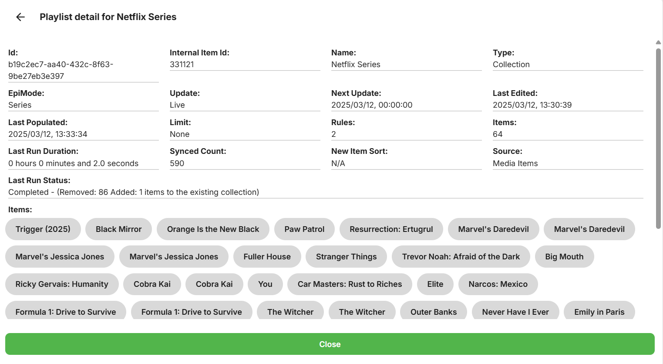Click the Black Mirror chip

click(x=118, y=229)
